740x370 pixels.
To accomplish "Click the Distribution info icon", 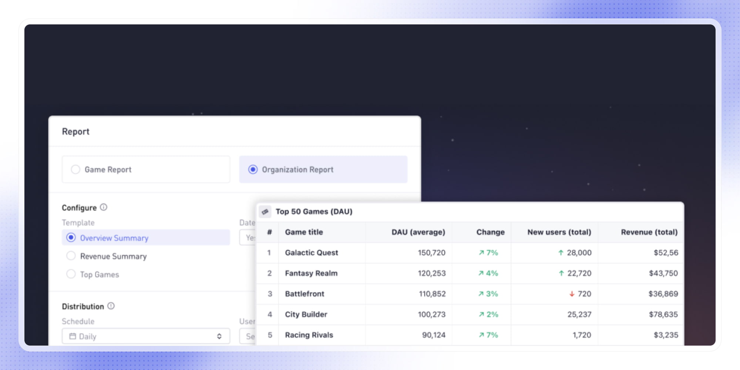I will pos(111,306).
